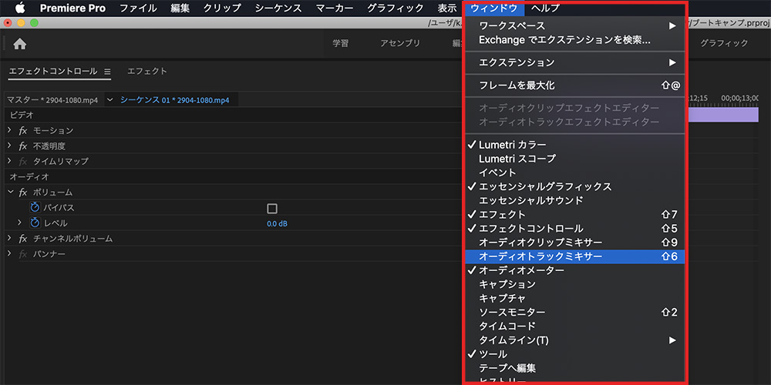Select Exchange でエクステンションを検索 item

tap(574, 40)
